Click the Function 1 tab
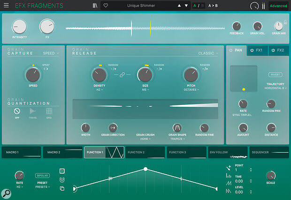 click(104, 152)
